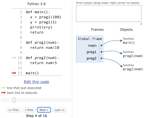Click the pointer dot next to prog2
145x118 pixels.
pyautogui.click(x=101, y=58)
